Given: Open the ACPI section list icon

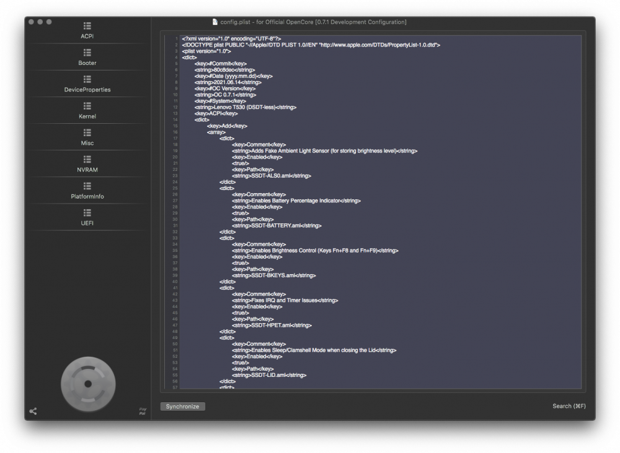Looking at the screenshot, I should coord(87,26).
